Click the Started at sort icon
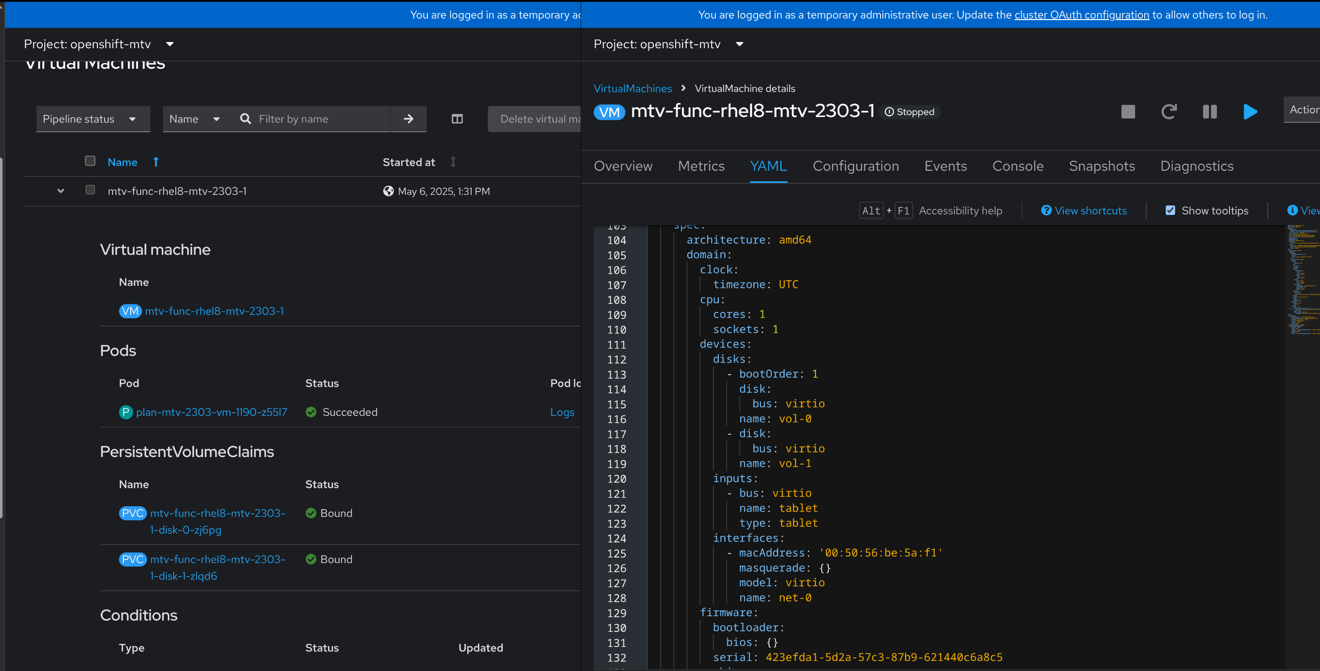 tap(453, 162)
